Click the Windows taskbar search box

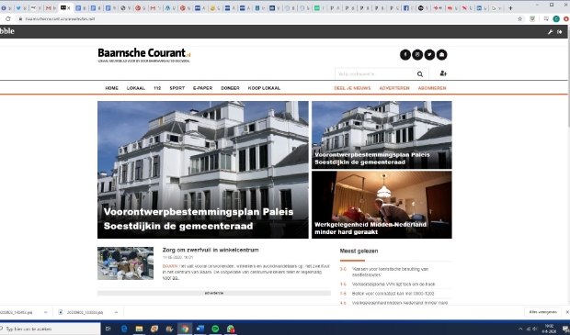point(51,329)
